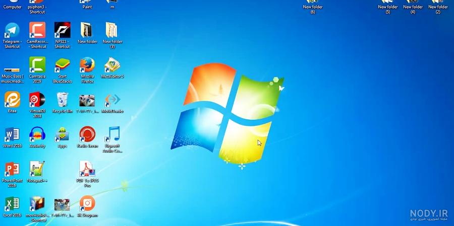Image resolution: width=454 pixels, height=226 pixels.
Task: Open Bigasoft Audio Converter icon
Action: coord(112,134)
